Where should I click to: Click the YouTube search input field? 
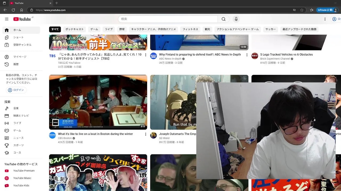[168, 19]
